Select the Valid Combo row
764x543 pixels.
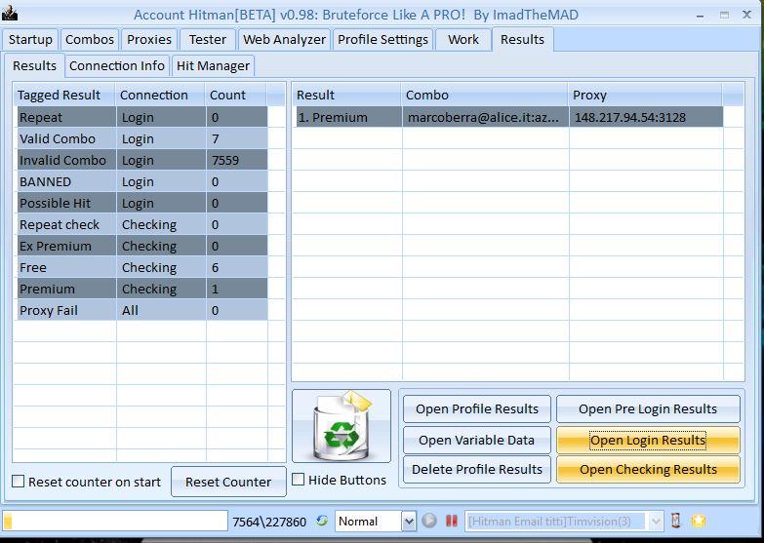pos(142,138)
